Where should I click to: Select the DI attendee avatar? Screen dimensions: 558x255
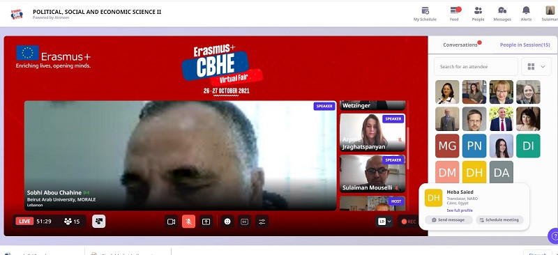coord(529,146)
